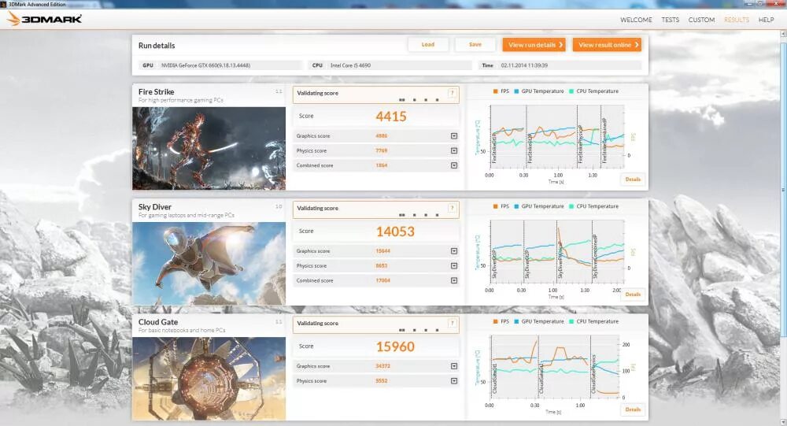Click the Fire Strike preview thumbnail
The width and height of the screenshot is (787, 426).
tap(209, 148)
